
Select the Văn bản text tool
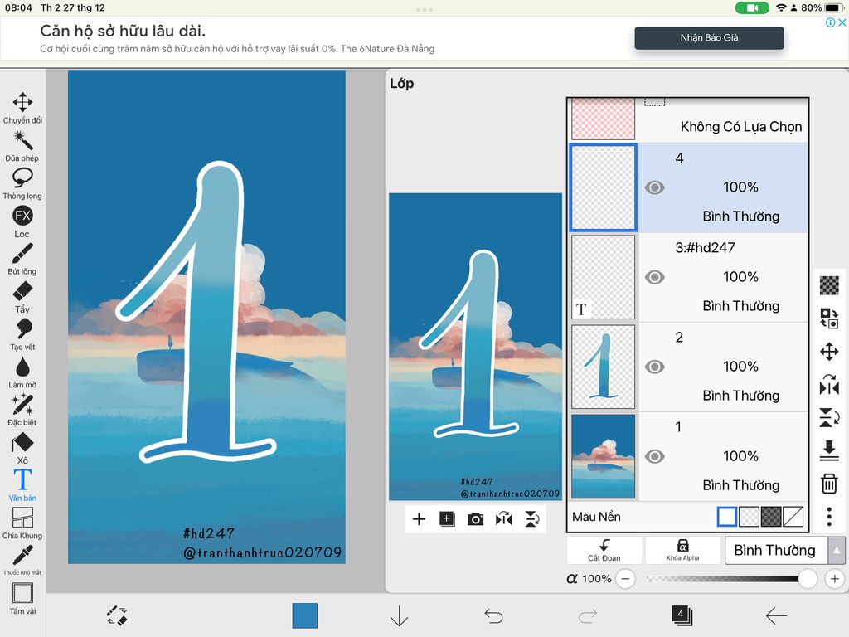pyautogui.click(x=22, y=485)
